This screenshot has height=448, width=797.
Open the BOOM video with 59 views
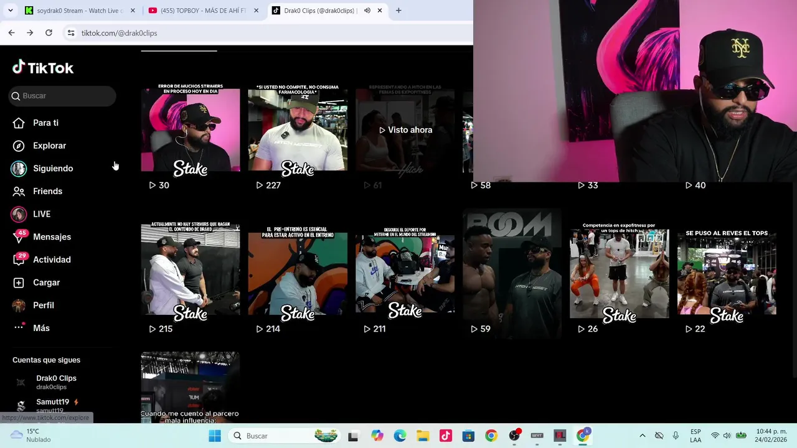pos(512,272)
